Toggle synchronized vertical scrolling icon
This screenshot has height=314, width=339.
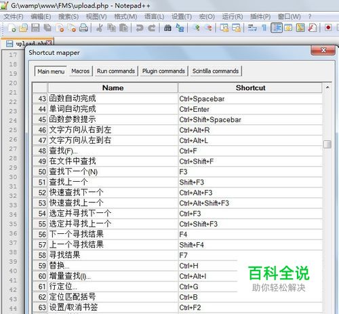coord(224,28)
